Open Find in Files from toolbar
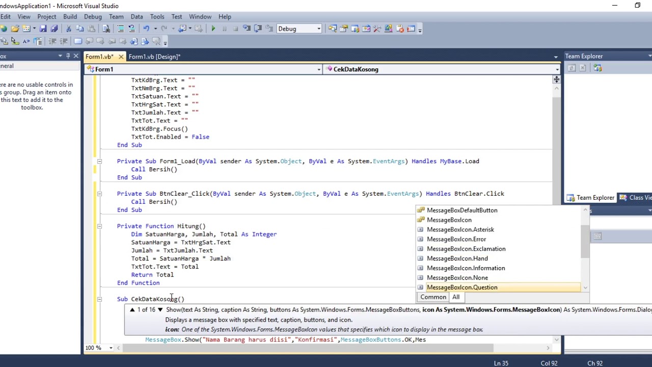The width and height of the screenshot is (652, 367). pyautogui.click(x=106, y=29)
